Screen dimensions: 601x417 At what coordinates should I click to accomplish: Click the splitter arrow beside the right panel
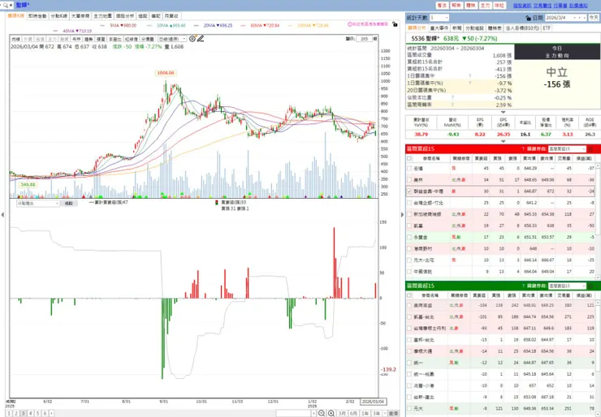[x=403, y=214]
